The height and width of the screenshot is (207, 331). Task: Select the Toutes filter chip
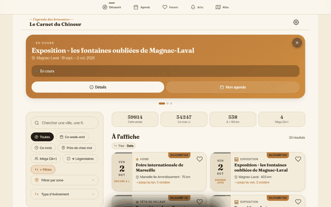coord(42,137)
